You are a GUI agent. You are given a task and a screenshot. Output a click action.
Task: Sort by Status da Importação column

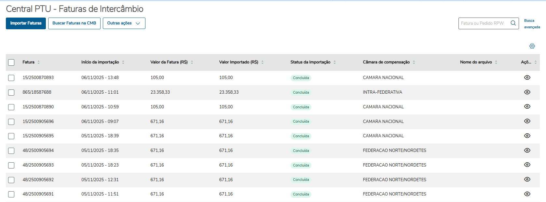pyautogui.click(x=334, y=62)
